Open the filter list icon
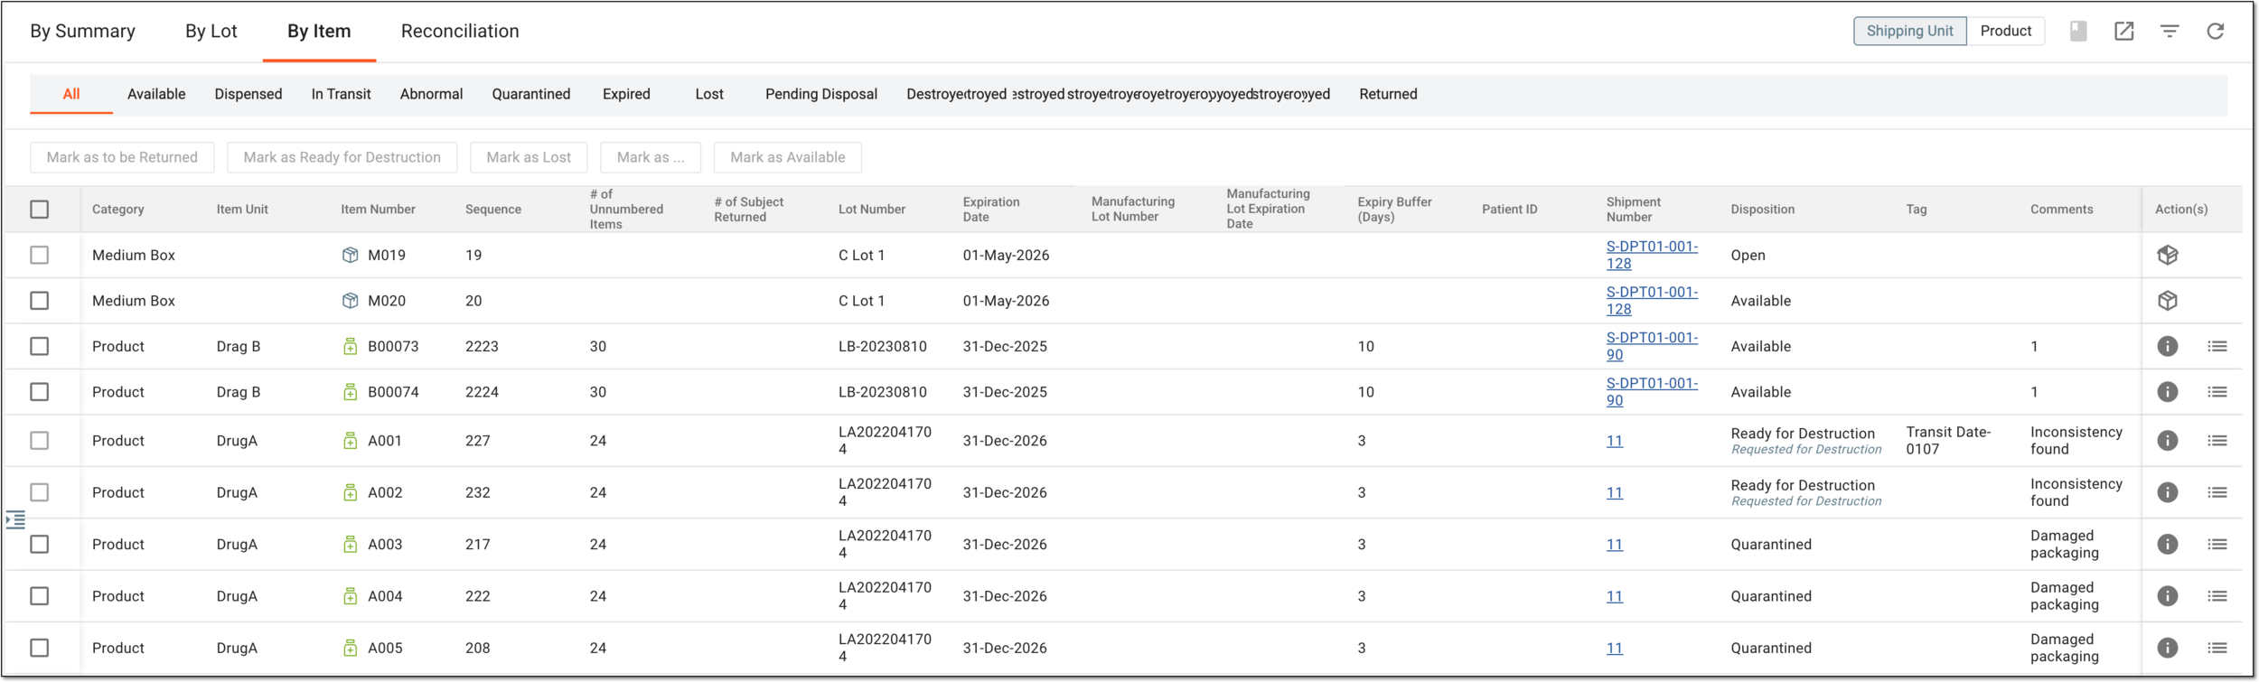The width and height of the screenshot is (2259, 682). (2170, 32)
